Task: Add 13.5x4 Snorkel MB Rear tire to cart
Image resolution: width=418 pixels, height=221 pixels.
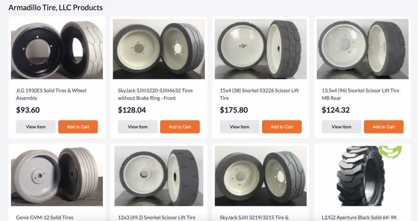Action: coord(384,127)
